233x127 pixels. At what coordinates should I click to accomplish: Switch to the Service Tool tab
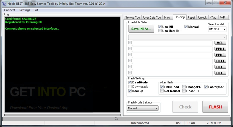click(133, 18)
